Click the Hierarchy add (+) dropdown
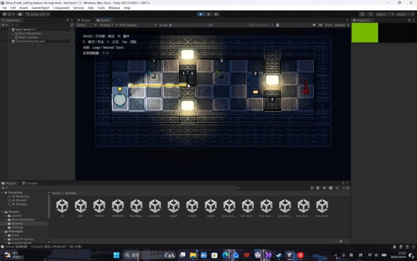Viewport: 417px width, 261px height. click(x=5, y=25)
